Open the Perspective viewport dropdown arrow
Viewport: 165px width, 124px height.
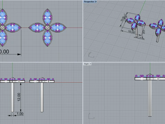pos(96,2)
